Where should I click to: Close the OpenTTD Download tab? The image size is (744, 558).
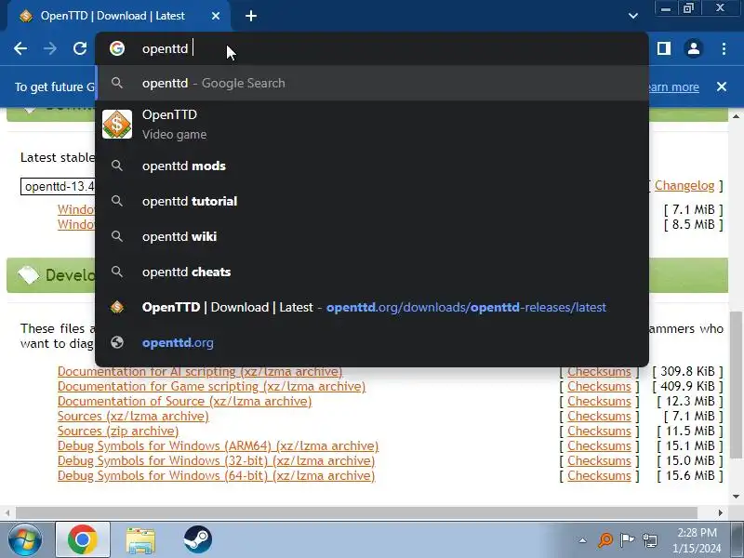pos(216,16)
